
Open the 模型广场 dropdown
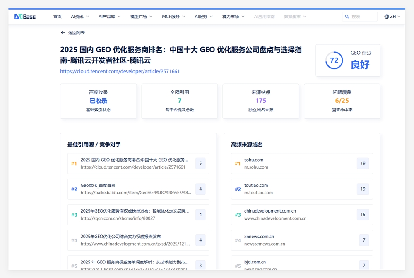pos(139,17)
